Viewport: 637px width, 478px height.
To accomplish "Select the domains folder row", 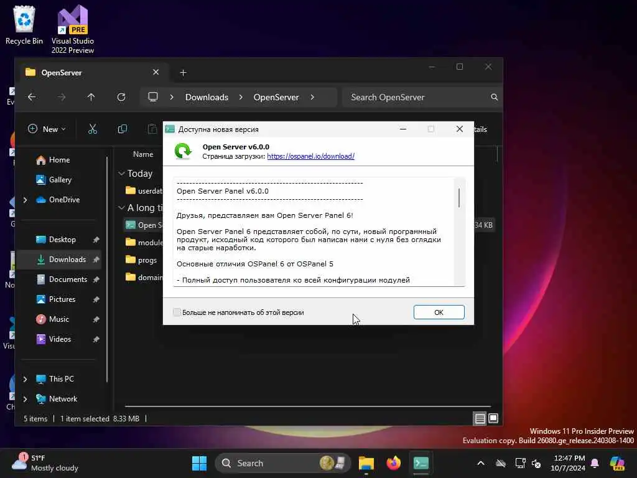I will click(x=143, y=277).
